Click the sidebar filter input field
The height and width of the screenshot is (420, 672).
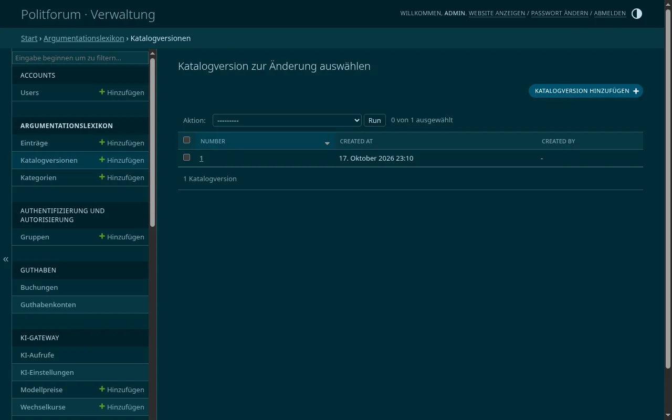point(80,58)
